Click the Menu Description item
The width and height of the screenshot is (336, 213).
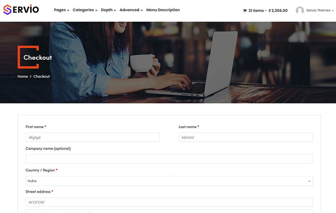163,10
